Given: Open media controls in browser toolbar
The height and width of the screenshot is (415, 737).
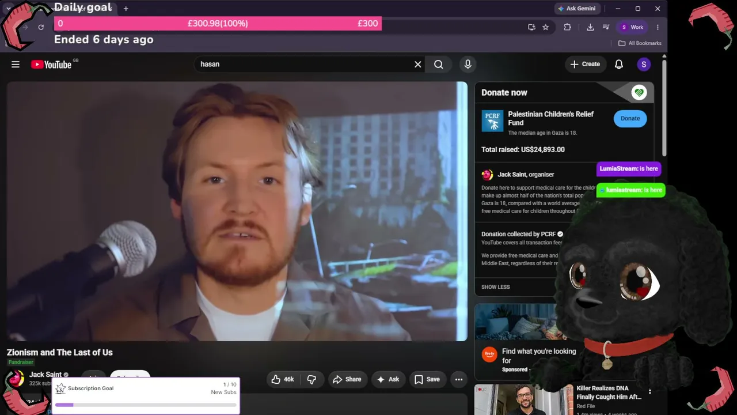Looking at the screenshot, I should (606, 27).
